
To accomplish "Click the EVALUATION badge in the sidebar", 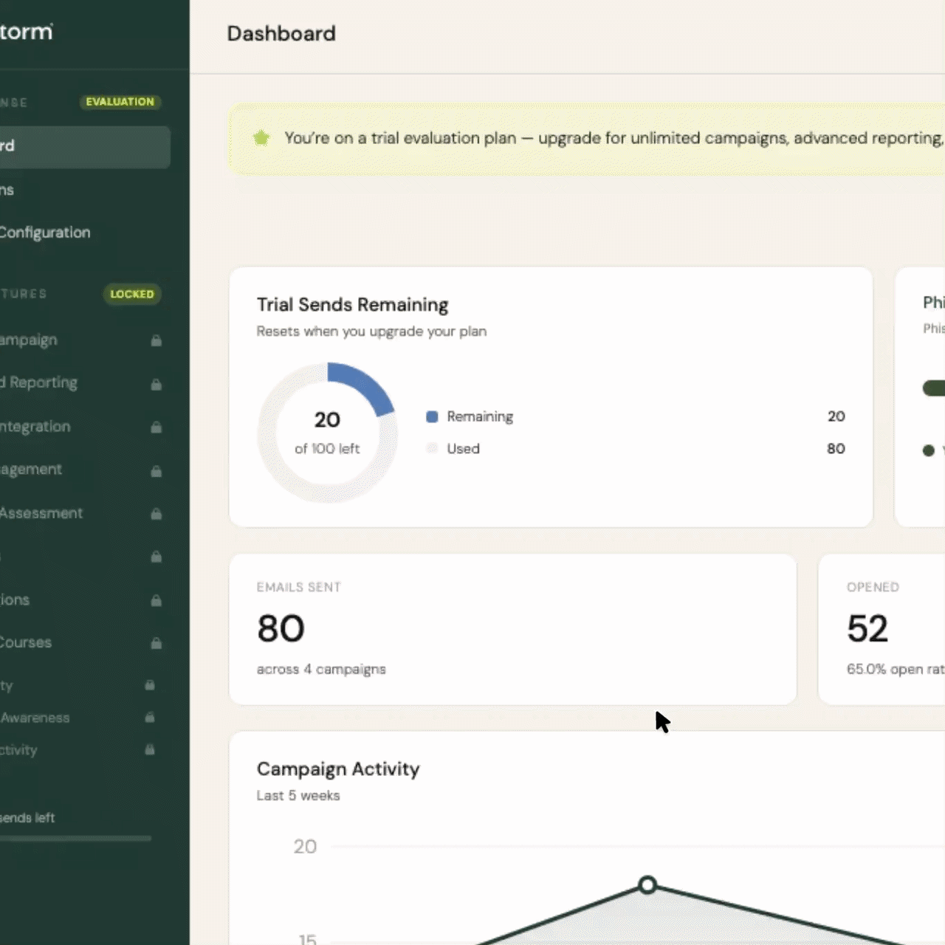I will tap(120, 102).
